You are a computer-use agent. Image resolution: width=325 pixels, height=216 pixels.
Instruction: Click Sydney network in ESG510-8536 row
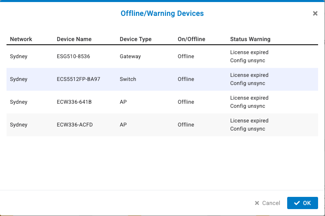19,57
